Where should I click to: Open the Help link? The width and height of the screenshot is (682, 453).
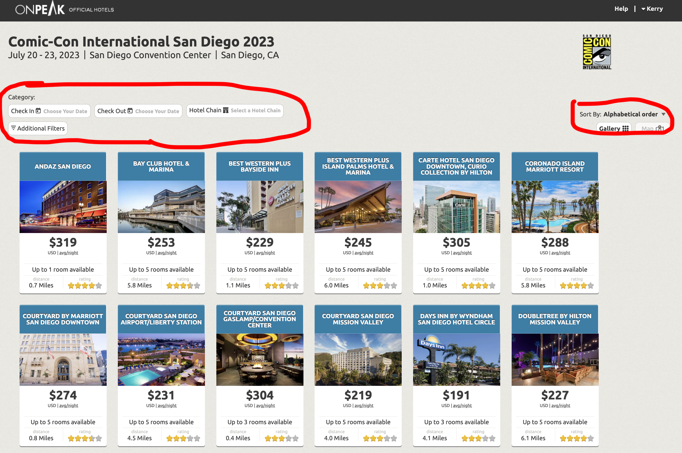click(x=621, y=9)
